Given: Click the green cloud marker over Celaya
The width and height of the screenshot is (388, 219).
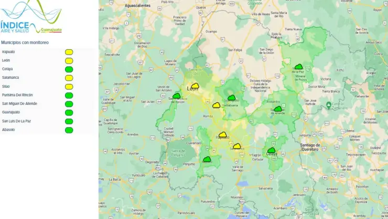Looking at the screenshot, I should (x=272, y=150).
